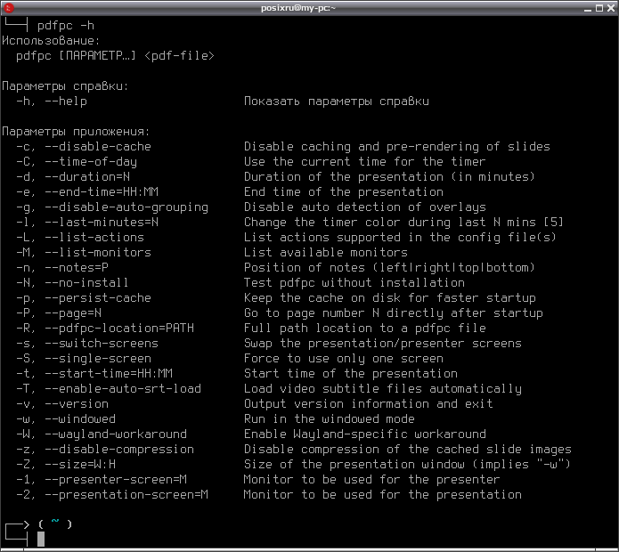Click the '--presentation-screen=M' option
The height and width of the screenshot is (552, 619).
click(x=126, y=494)
